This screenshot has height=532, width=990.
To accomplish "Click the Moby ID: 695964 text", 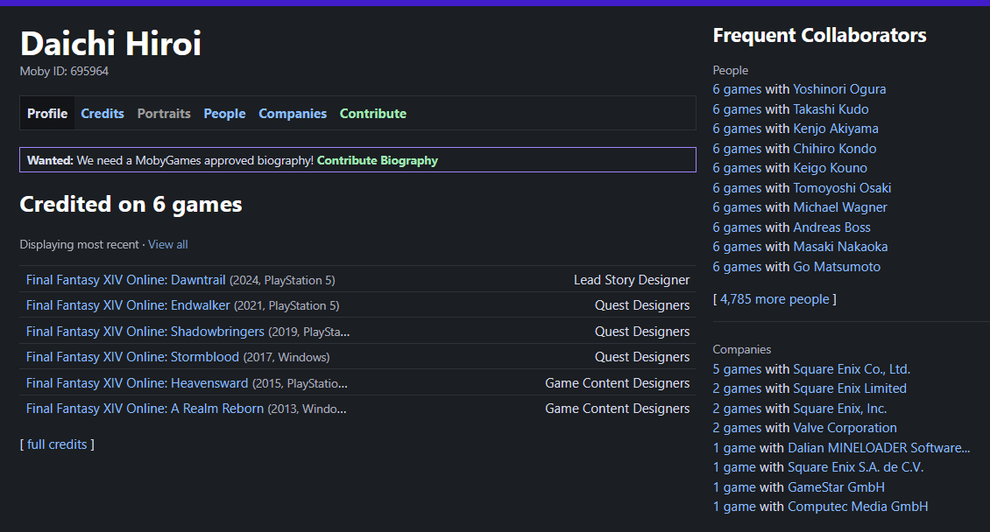I will point(64,71).
